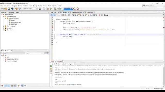The width and height of the screenshot is (165, 92).
Task: Click the New Project toolbar icon
Action: point(6,9)
